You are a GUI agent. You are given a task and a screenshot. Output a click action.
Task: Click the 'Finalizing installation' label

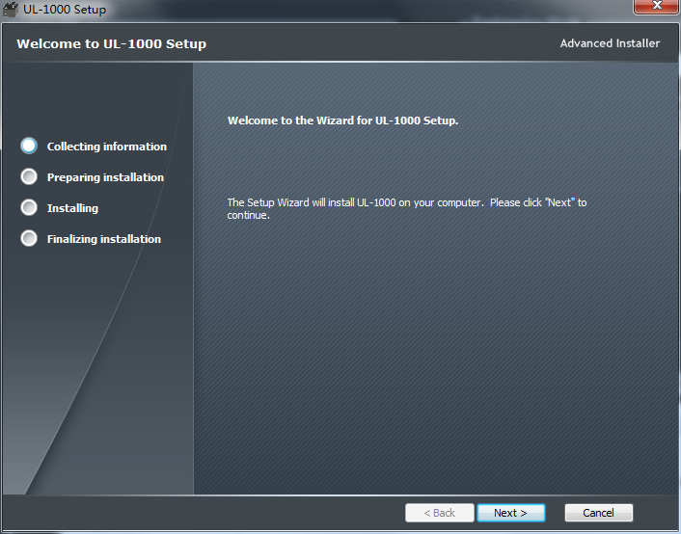click(x=104, y=239)
